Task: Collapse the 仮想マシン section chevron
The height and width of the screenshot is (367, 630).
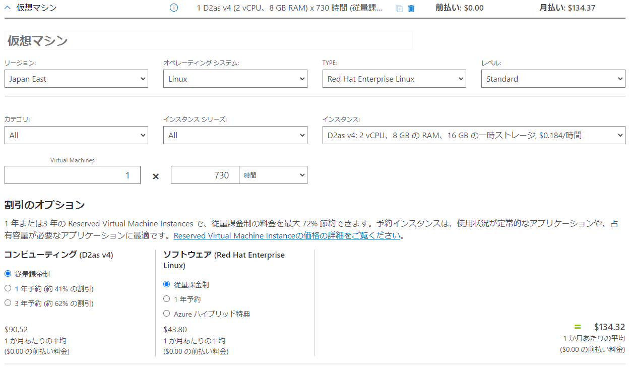Action: click(x=8, y=8)
